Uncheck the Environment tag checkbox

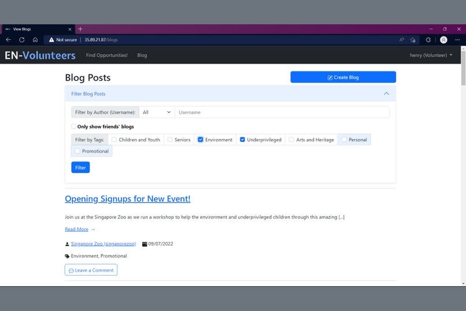click(x=201, y=140)
